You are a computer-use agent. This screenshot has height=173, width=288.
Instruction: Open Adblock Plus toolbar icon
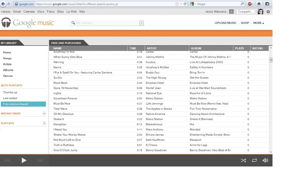(250, 4)
